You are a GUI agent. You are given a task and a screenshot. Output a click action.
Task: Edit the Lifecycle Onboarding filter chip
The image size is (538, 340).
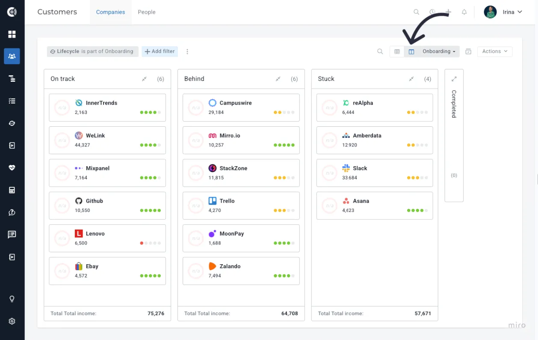pyautogui.click(x=93, y=51)
